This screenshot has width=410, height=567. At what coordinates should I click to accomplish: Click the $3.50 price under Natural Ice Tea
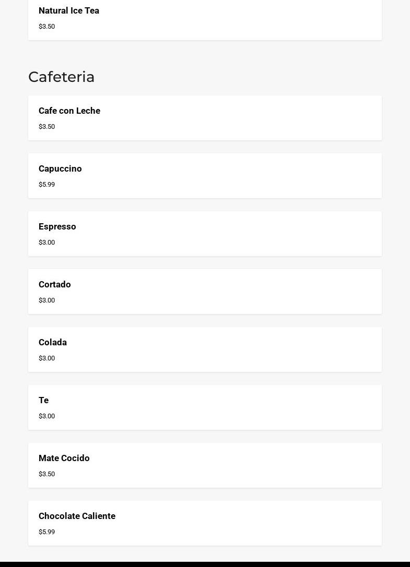(x=46, y=27)
